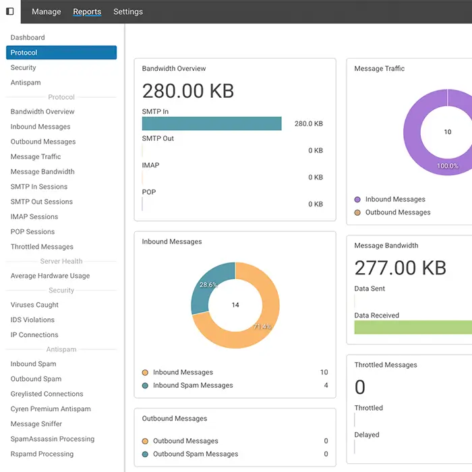Open Greylisted Connections report
The width and height of the screenshot is (472, 472).
pos(47,394)
